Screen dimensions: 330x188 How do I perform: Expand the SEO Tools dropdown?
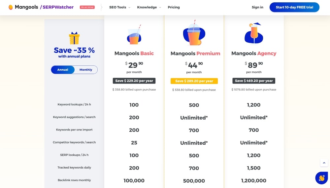click(x=120, y=7)
